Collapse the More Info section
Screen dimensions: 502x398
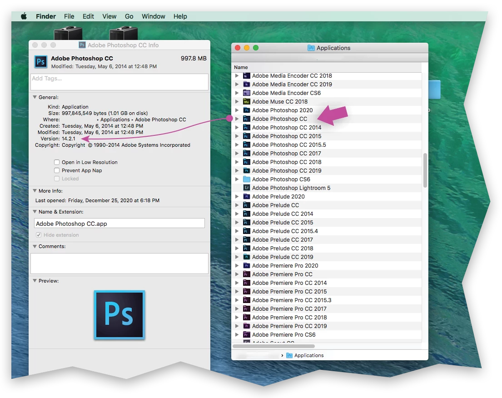pyautogui.click(x=35, y=190)
